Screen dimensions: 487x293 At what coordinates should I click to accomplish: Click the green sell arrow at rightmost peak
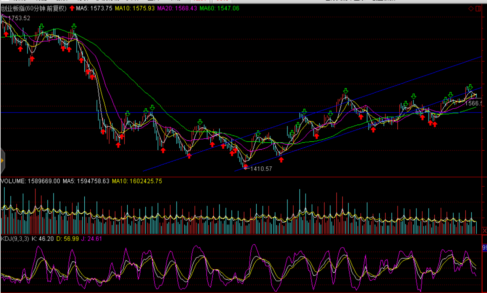point(470,87)
